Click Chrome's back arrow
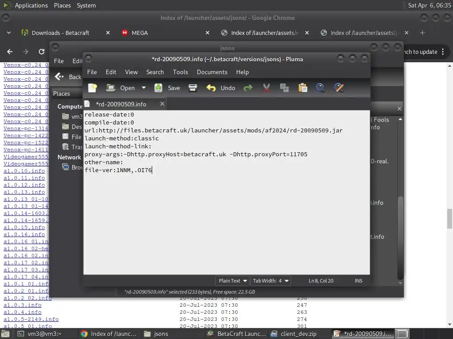 (x=10, y=52)
